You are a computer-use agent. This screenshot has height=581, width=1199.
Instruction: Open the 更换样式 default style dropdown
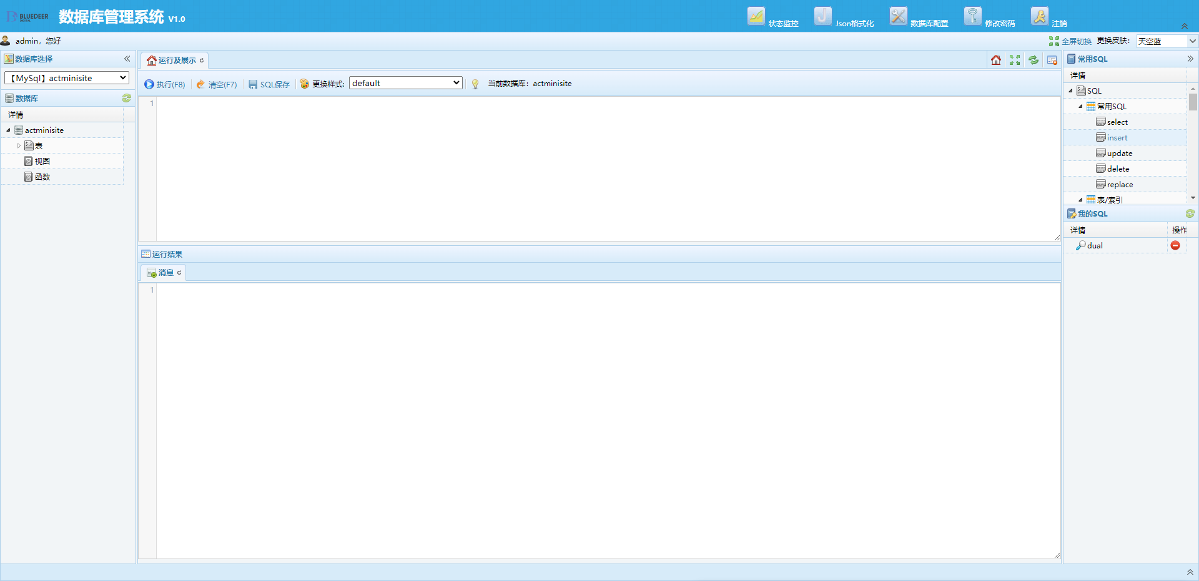point(406,83)
